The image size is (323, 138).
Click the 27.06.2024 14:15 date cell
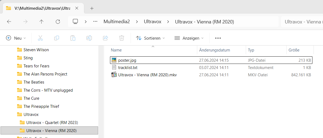pos(214,60)
